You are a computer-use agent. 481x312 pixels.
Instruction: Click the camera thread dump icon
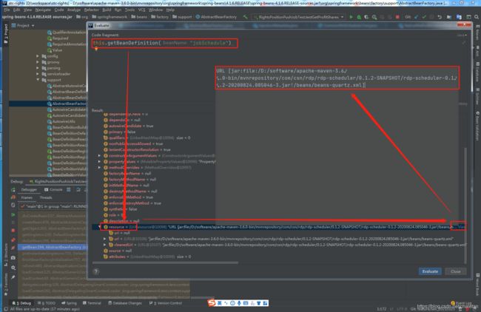coord(13,258)
